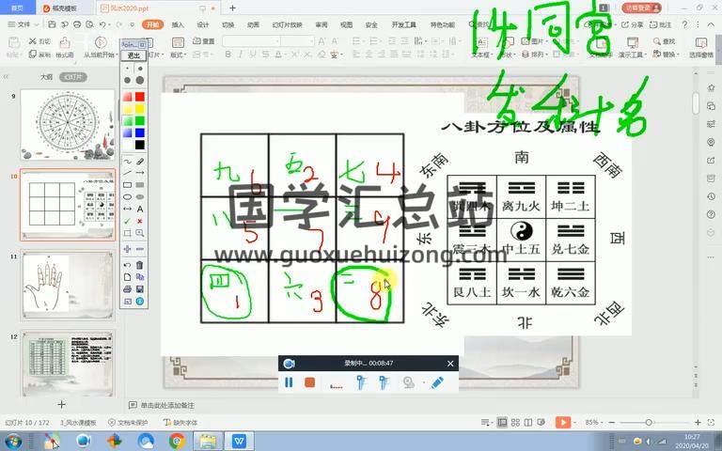Choose the solid red color swatch
Image resolution: width=722 pixels, height=451 pixels.
[x=140, y=97]
